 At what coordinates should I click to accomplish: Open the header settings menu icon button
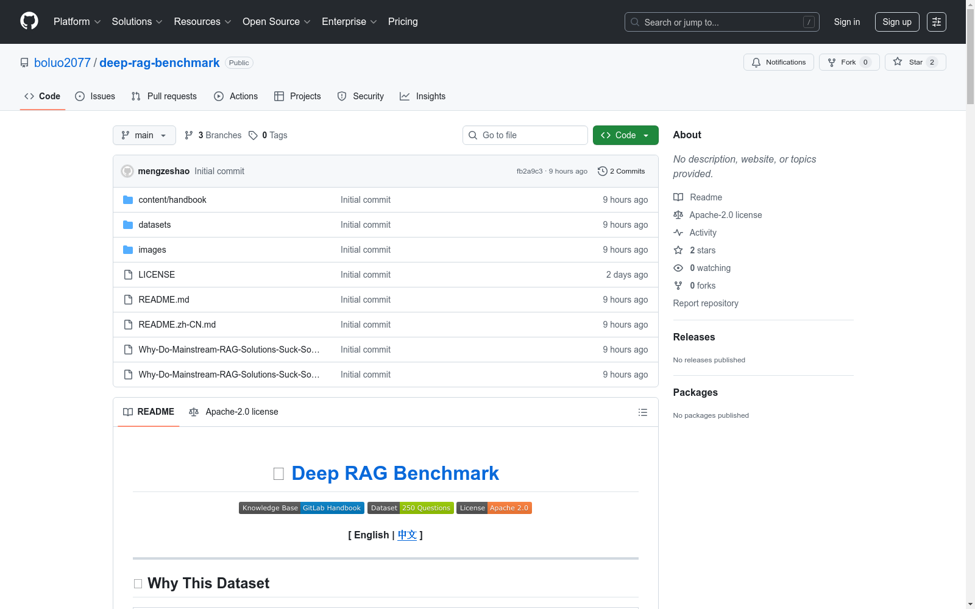(937, 22)
